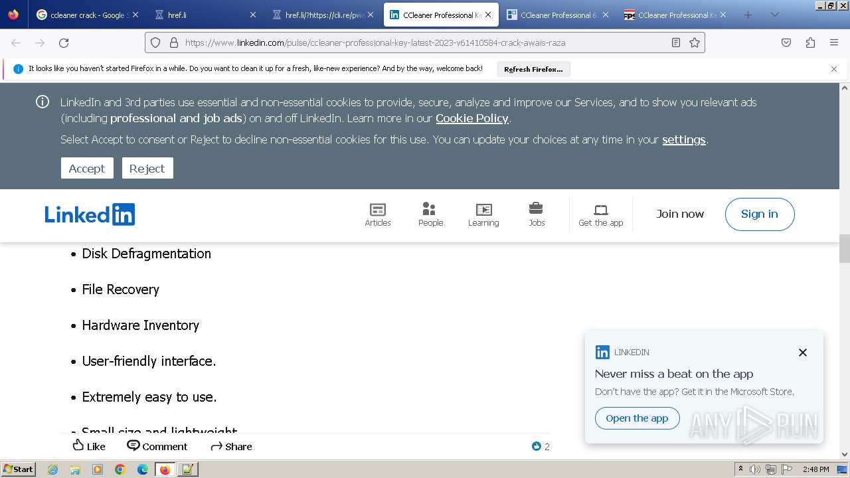This screenshot has width=850, height=478.
Task: Click the scrollbar down arrow
Action: [x=845, y=455]
